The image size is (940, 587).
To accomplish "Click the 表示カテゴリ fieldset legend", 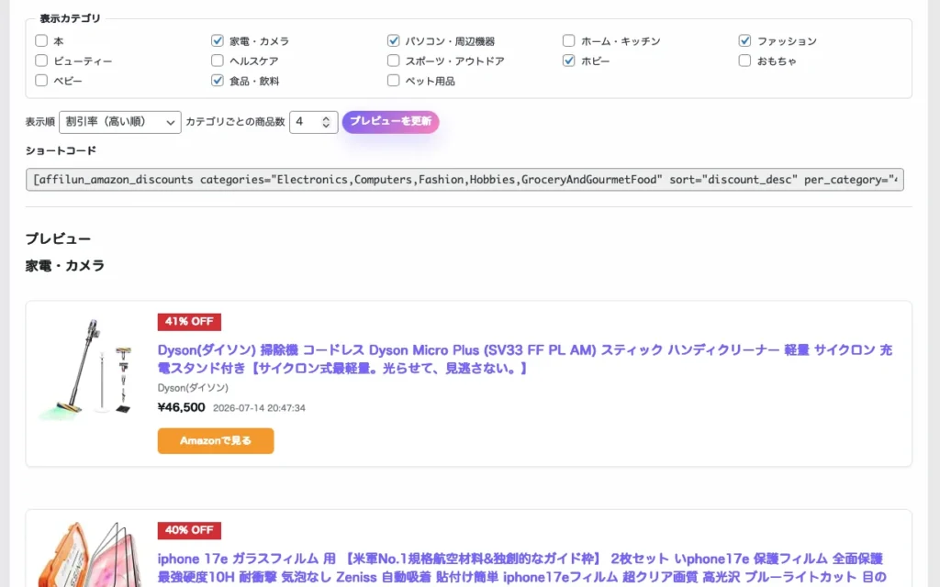I will pos(70,18).
